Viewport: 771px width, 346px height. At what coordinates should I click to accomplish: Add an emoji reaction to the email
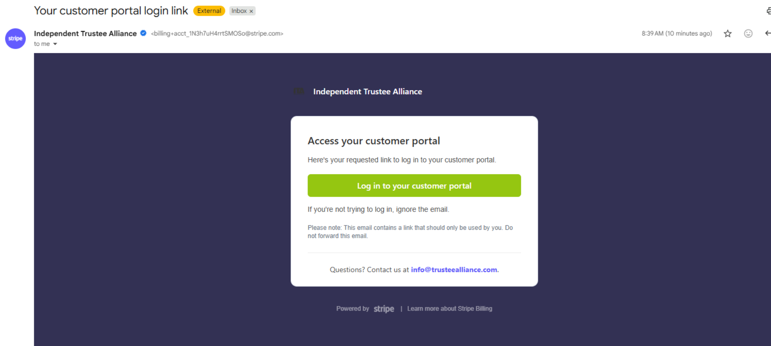[x=748, y=34]
